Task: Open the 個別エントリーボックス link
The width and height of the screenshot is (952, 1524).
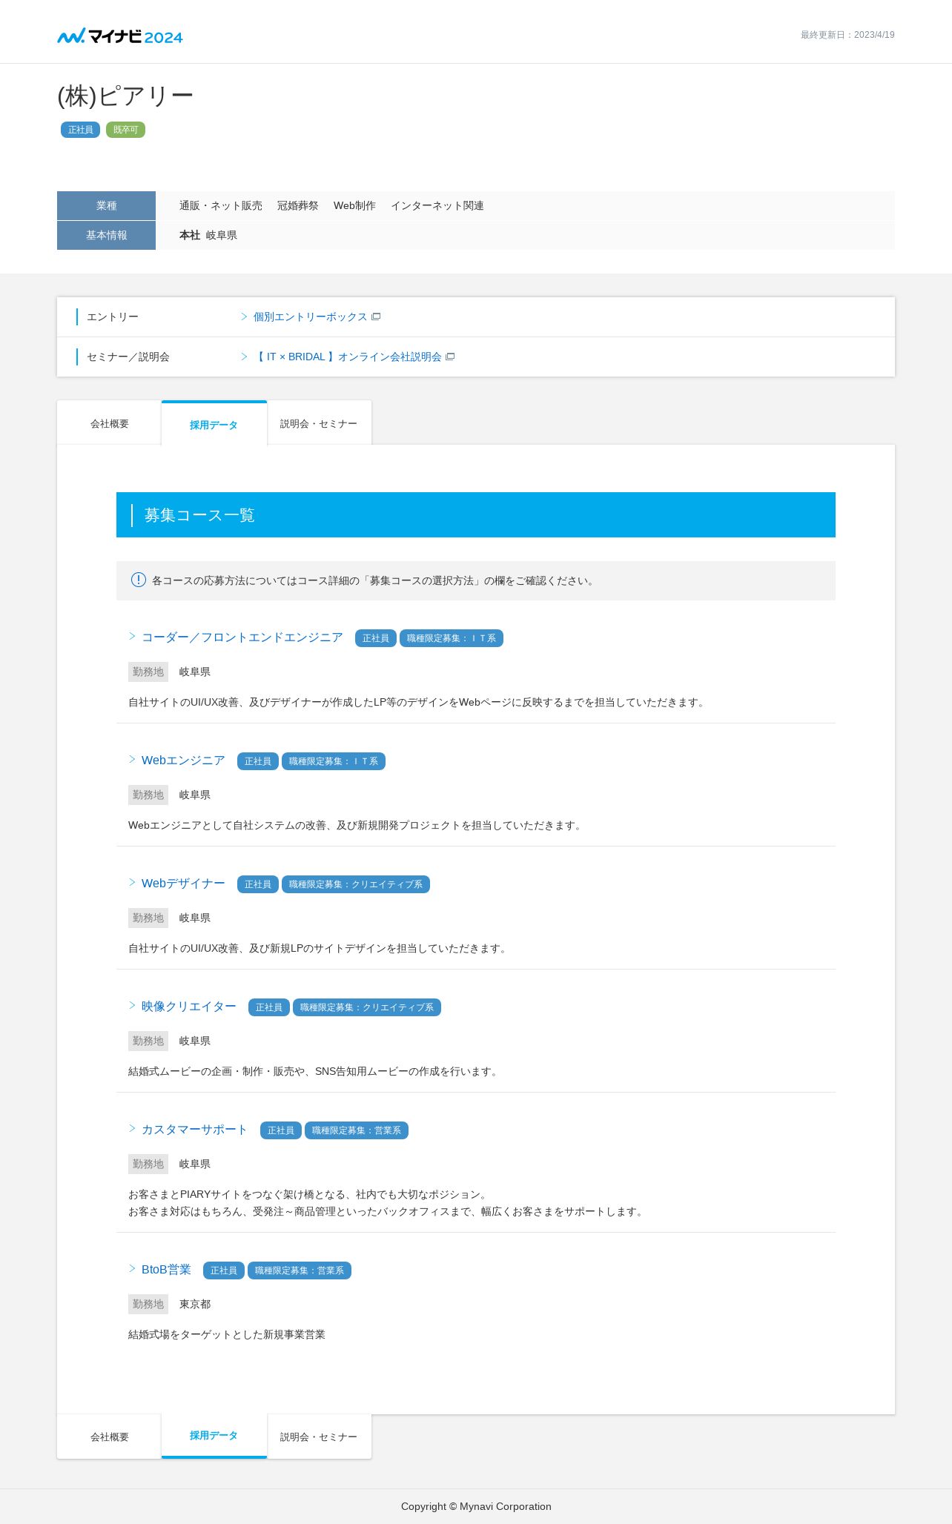Action: click(310, 317)
